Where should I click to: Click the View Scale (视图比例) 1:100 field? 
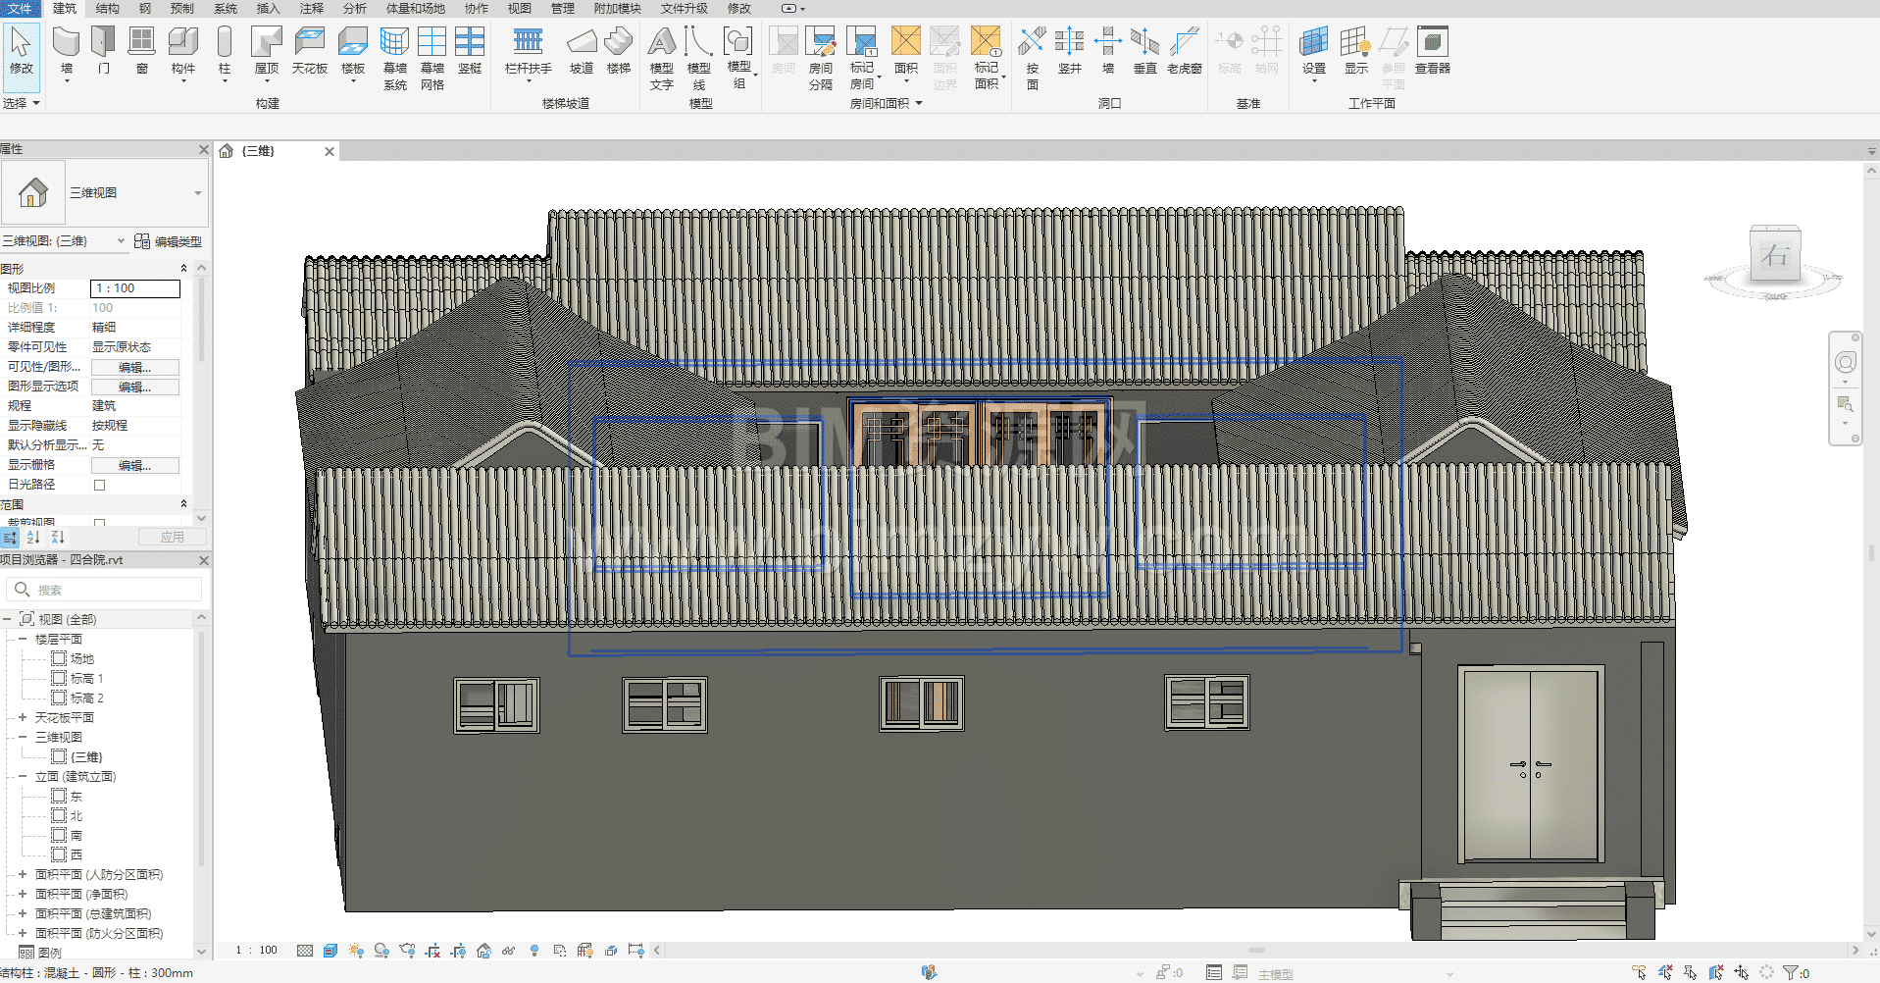pos(135,288)
